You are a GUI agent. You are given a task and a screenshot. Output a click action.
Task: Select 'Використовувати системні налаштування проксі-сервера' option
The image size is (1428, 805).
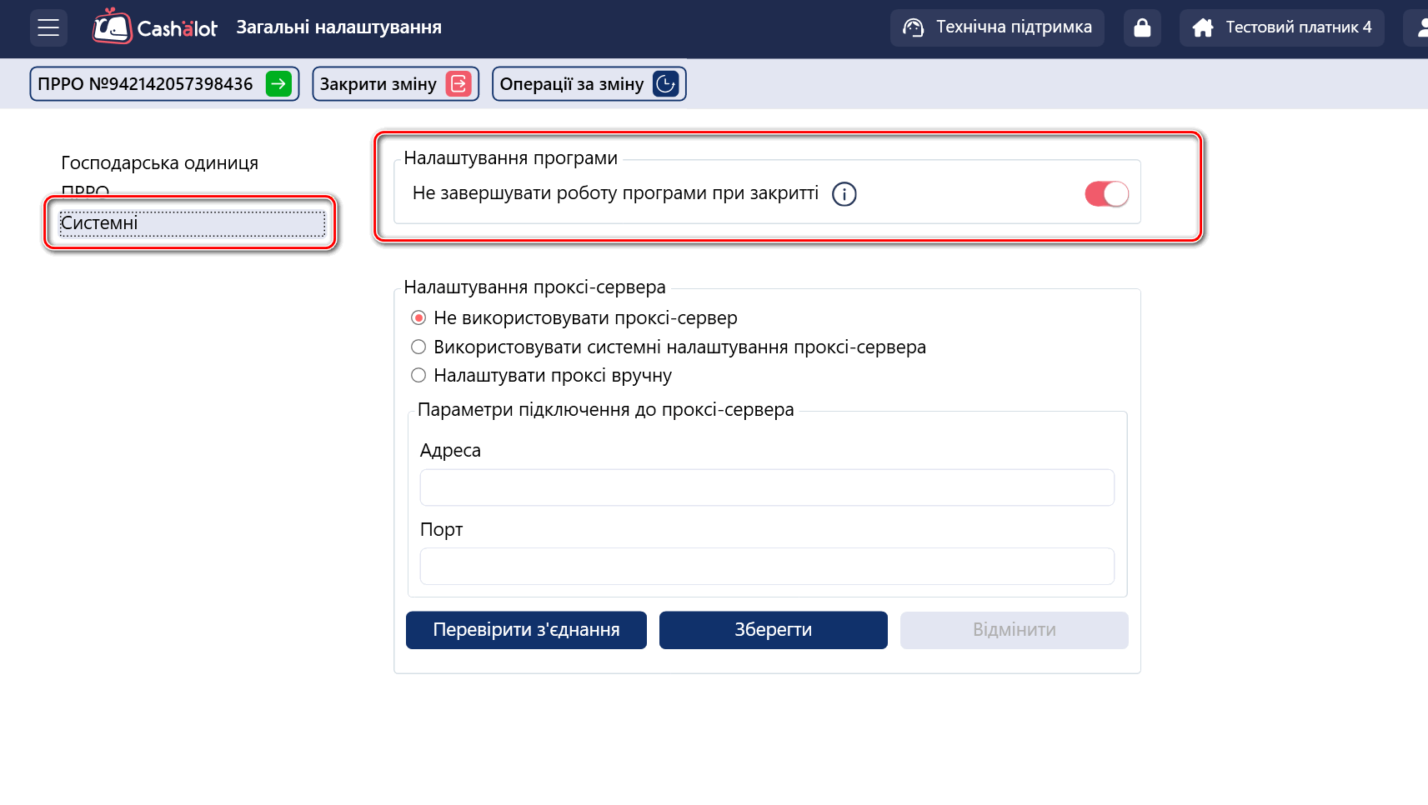(418, 347)
